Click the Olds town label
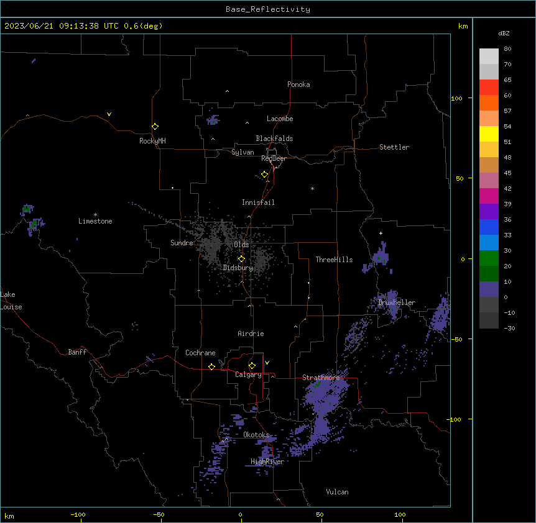 click(x=241, y=245)
